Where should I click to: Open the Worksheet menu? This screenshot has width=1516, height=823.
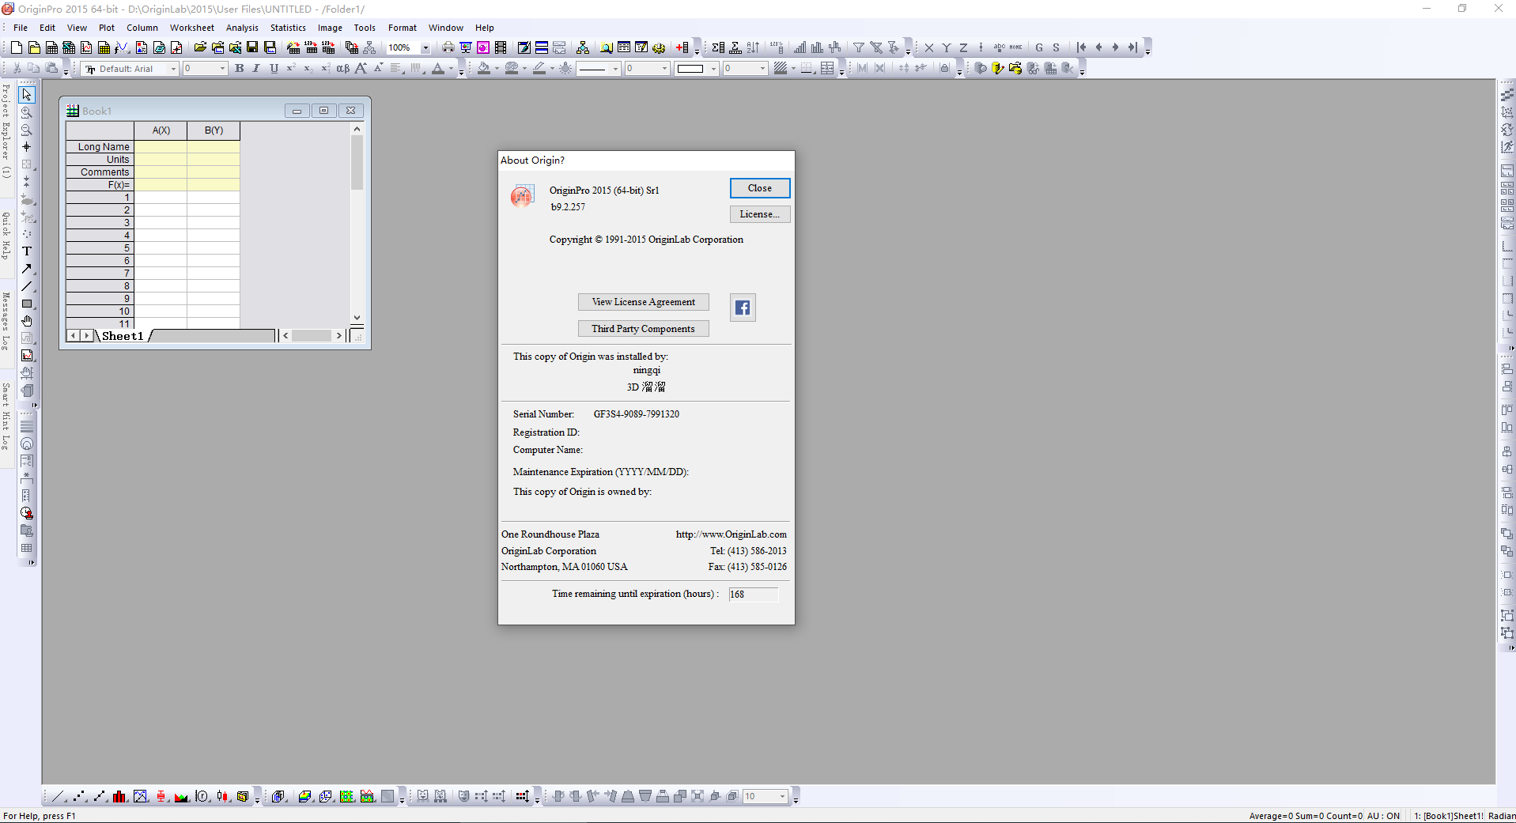192,28
